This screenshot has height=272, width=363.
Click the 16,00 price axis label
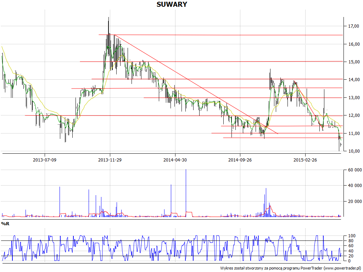[354, 44]
